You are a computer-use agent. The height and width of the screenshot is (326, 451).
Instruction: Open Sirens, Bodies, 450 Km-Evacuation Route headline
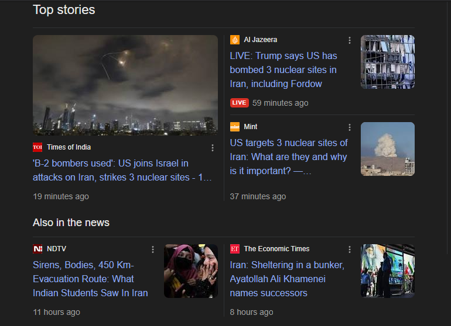pyautogui.click(x=90, y=279)
